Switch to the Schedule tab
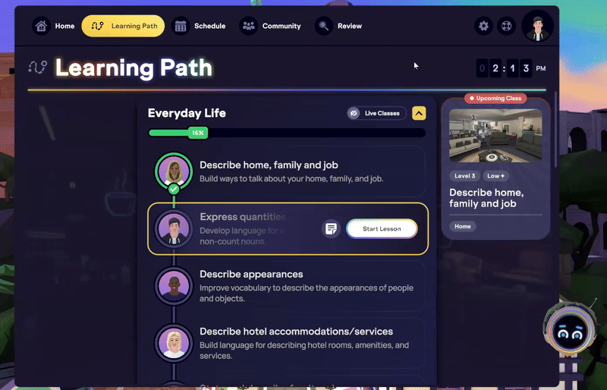Screen dimensions: 607x390 200,26
